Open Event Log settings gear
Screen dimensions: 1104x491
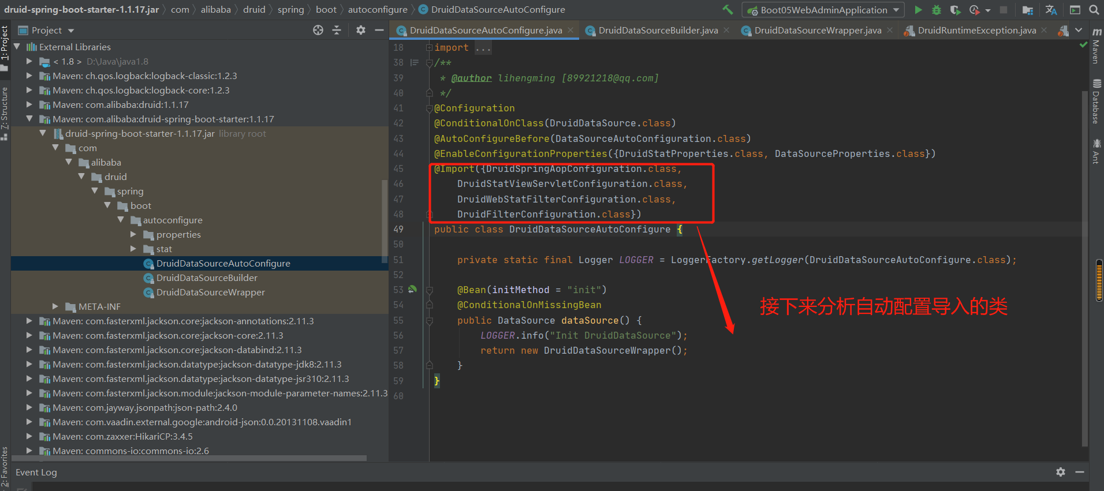pos(1061,472)
